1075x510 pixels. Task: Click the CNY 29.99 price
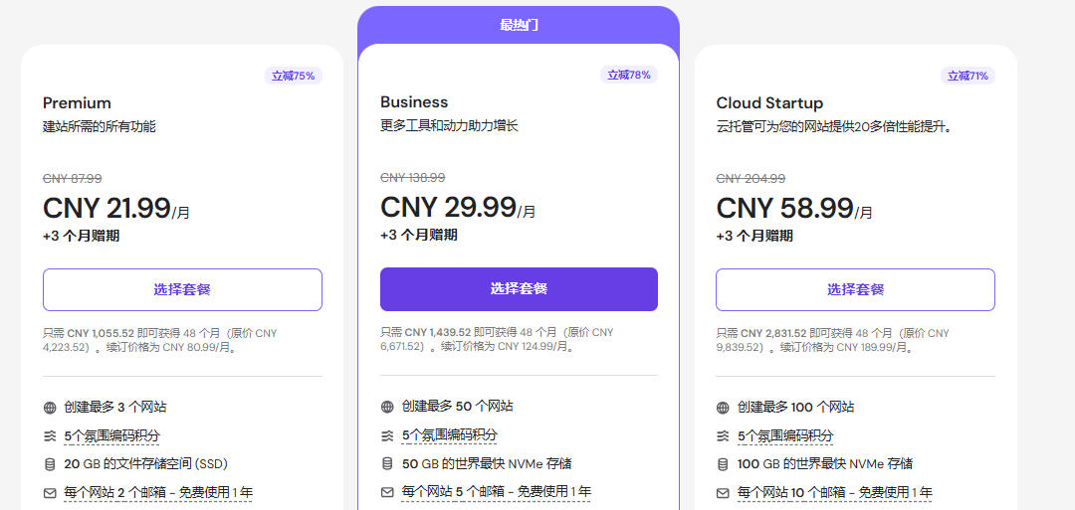coord(448,207)
